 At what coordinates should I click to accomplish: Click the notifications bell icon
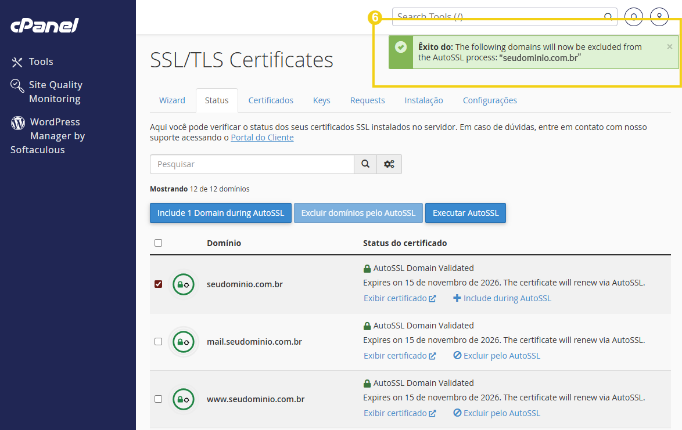pos(633,16)
